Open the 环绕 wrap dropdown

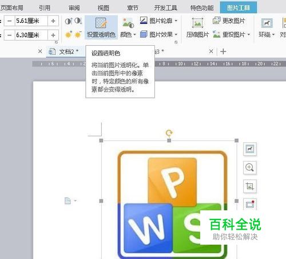(x=267, y=28)
